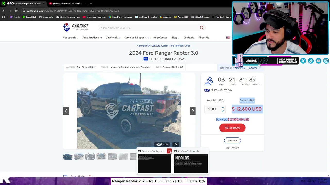330x185 pixels.
Task: Open the Nightbot bookmark
Action: pyautogui.click(x=222, y=17)
